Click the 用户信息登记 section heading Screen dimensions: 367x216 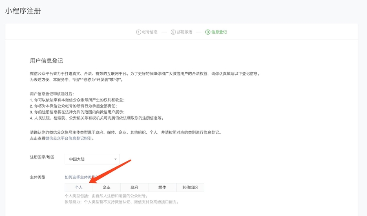[x=46, y=60]
